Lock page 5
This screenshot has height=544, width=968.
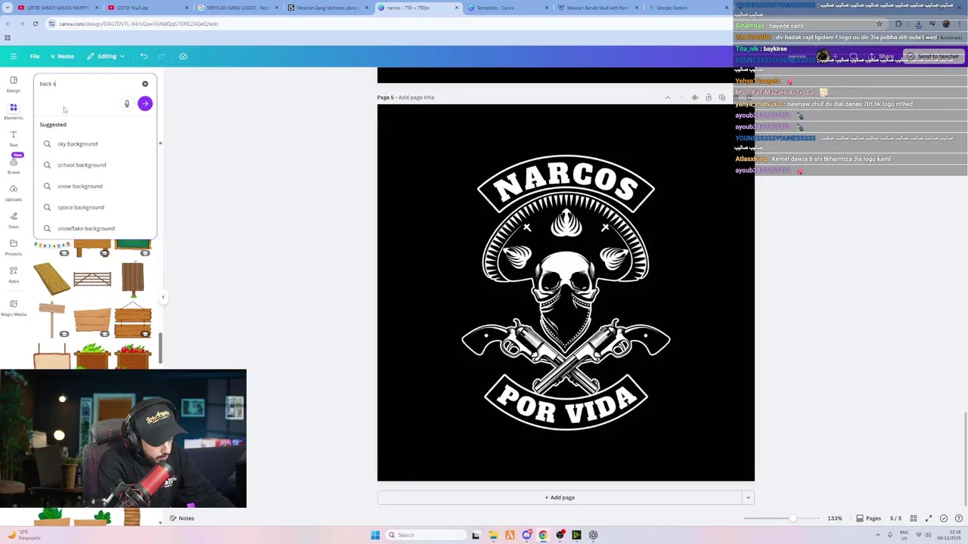pyautogui.click(x=709, y=97)
